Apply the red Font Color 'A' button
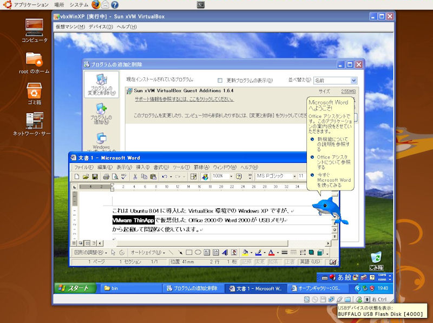This screenshot has width=433, height=323. point(272,252)
